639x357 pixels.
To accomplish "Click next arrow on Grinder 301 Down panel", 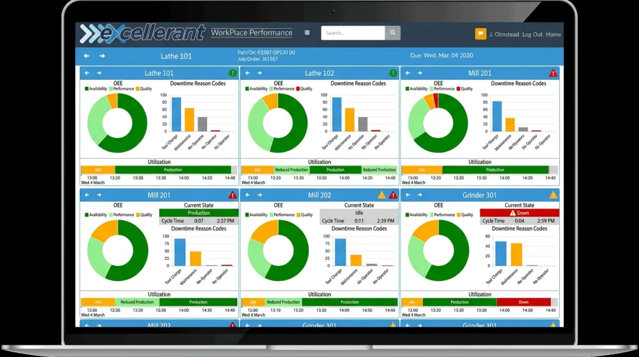I will 419,195.
